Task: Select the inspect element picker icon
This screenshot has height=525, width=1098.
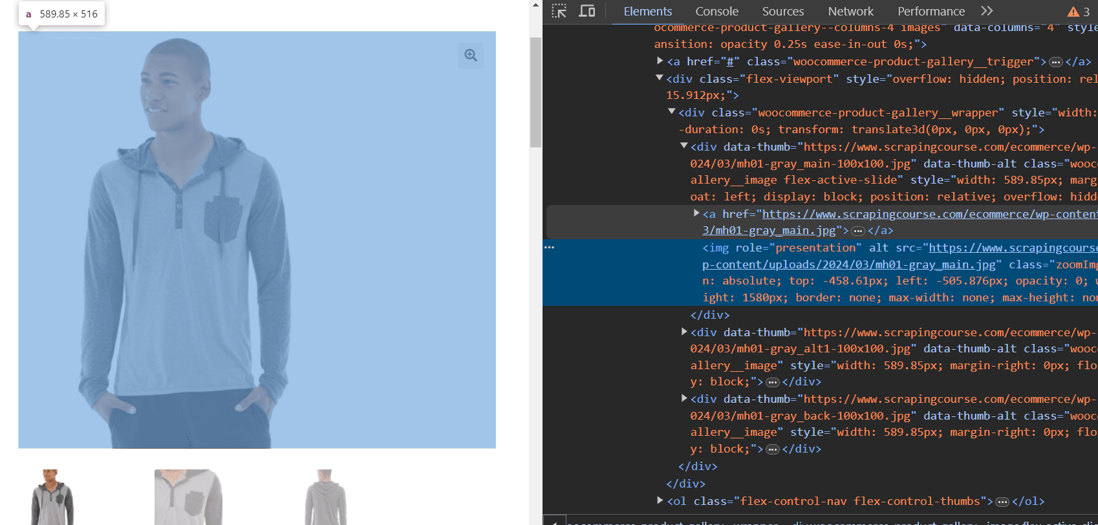Action: (x=559, y=11)
